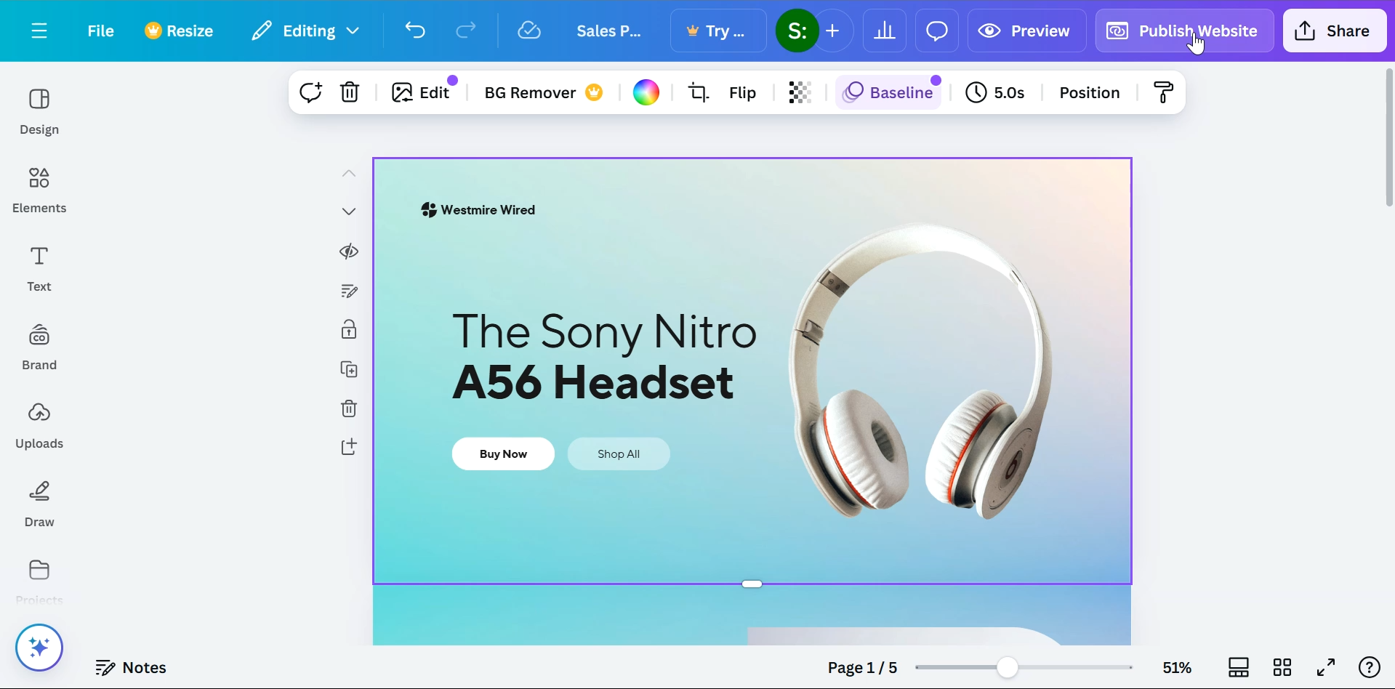The height and width of the screenshot is (689, 1395).
Task: Delete the element using the toolbar trash
Action: [x=350, y=92]
